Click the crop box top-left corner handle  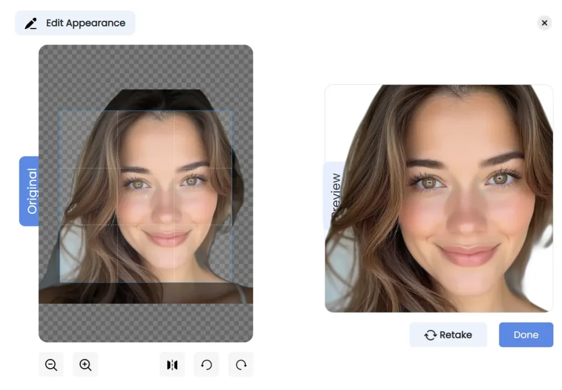coord(59,110)
